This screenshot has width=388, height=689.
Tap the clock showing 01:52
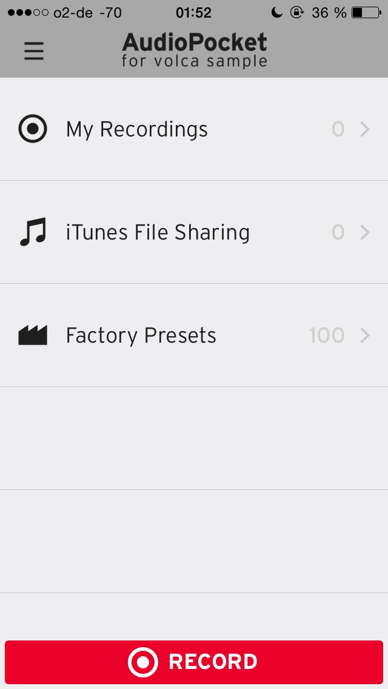point(193,13)
